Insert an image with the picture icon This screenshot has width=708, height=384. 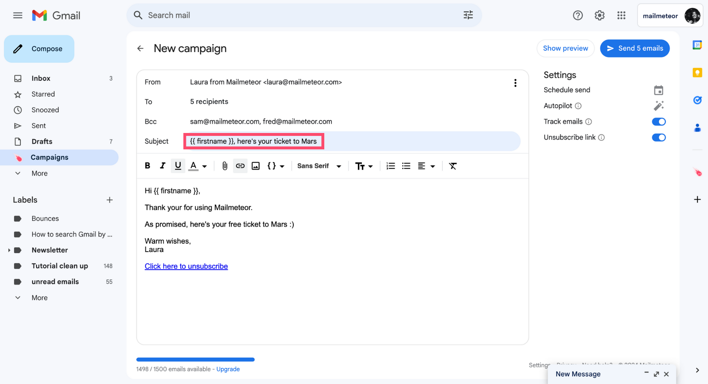click(255, 166)
